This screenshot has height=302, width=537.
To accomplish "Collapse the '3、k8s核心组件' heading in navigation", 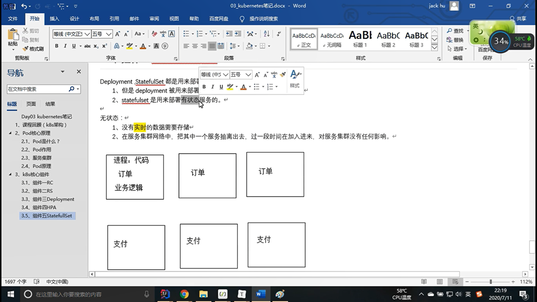I will (10, 174).
